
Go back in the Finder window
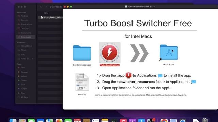pyautogui.click(x=41, y=7)
